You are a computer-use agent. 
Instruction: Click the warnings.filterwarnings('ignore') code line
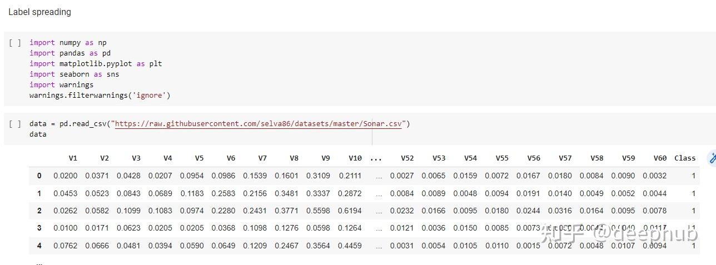(x=100, y=95)
